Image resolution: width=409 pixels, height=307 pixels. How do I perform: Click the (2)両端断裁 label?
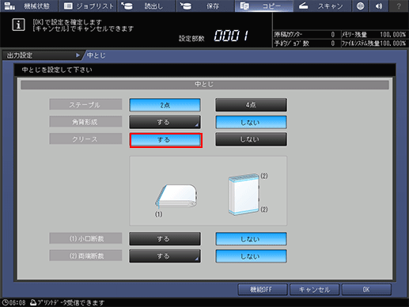tap(85, 256)
